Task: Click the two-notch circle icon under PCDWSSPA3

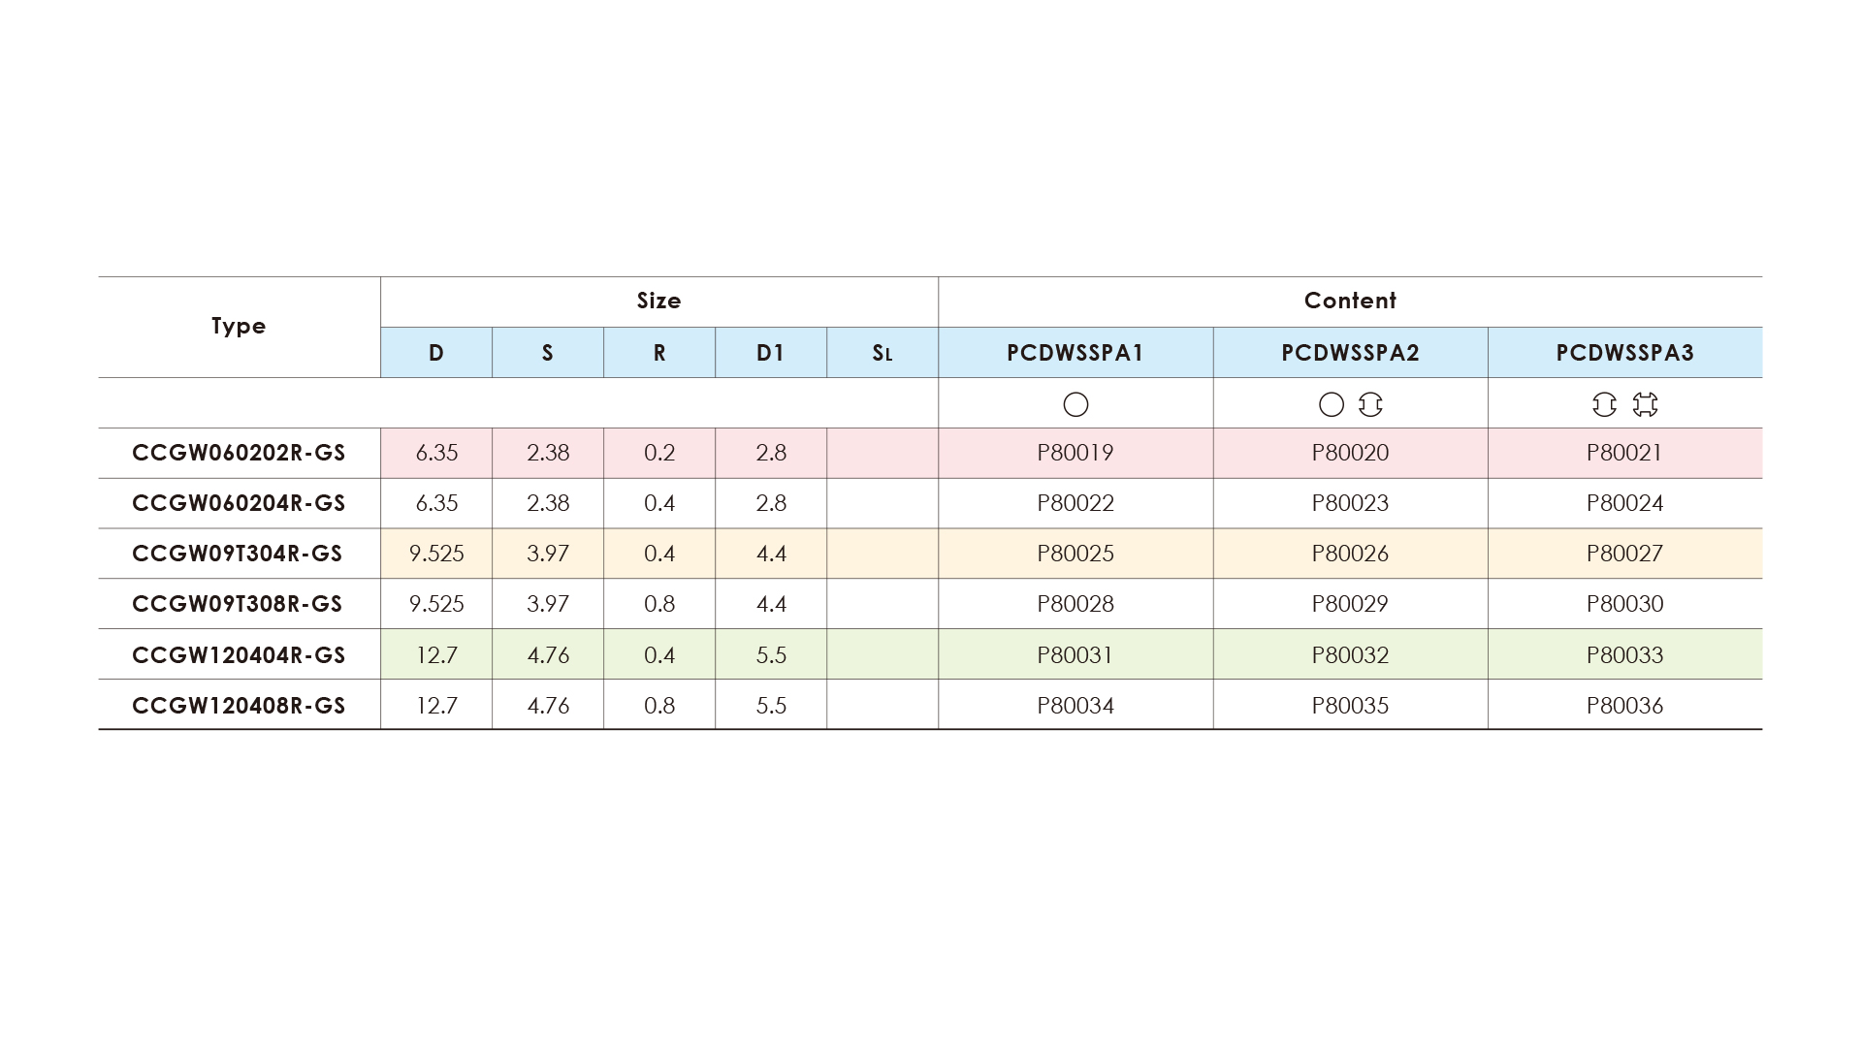Action: (1604, 404)
